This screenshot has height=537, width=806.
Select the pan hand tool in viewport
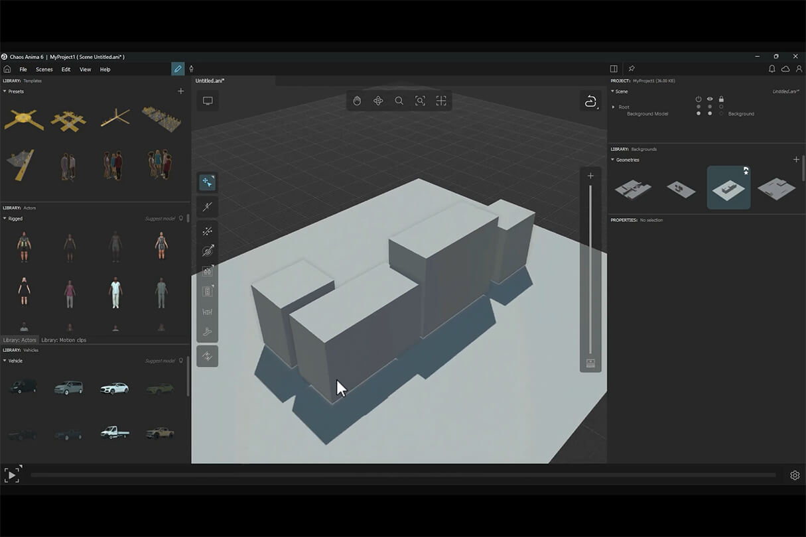(357, 101)
